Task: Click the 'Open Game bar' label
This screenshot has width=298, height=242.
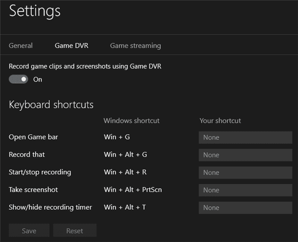Action: 33,137
